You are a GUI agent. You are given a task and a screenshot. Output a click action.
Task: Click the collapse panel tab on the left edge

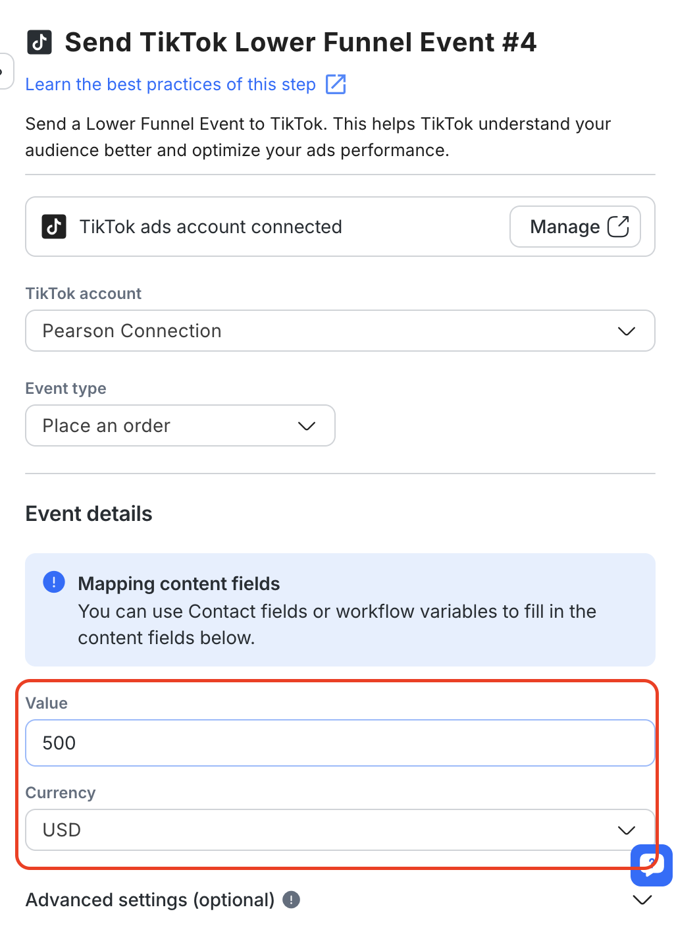pos(5,71)
